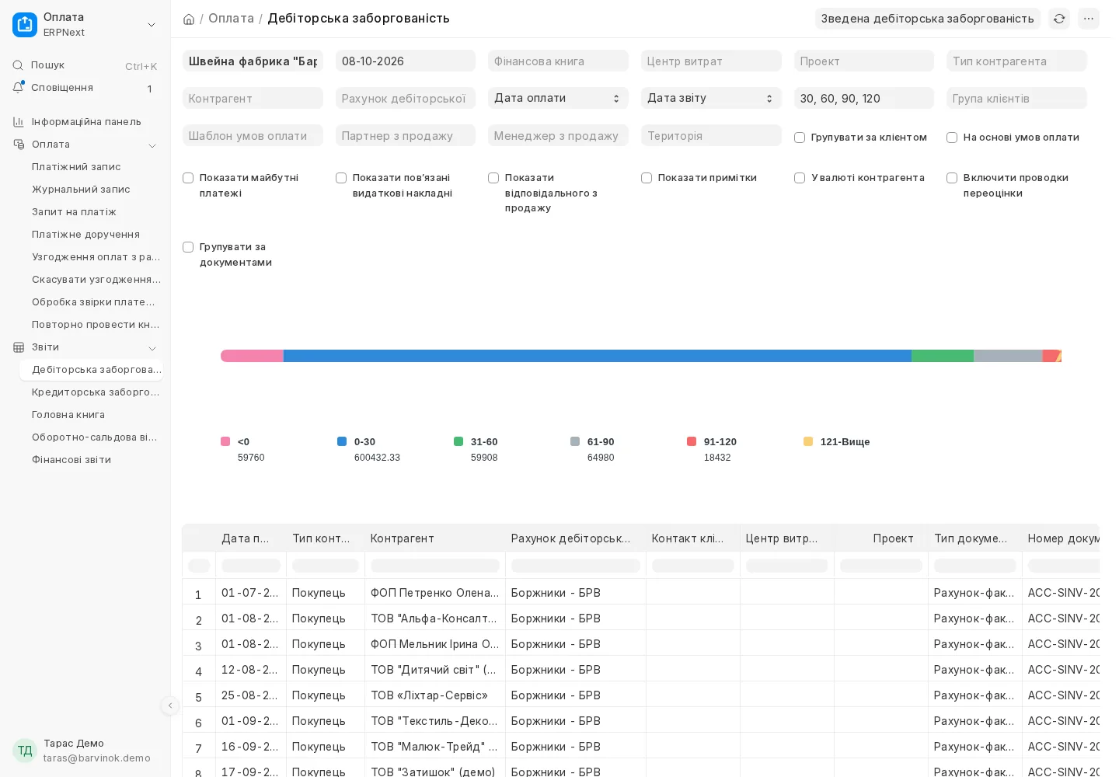Image resolution: width=1119 pixels, height=777 pixels.
Task: Open the Дата звіту dropdown
Action: coord(711,98)
